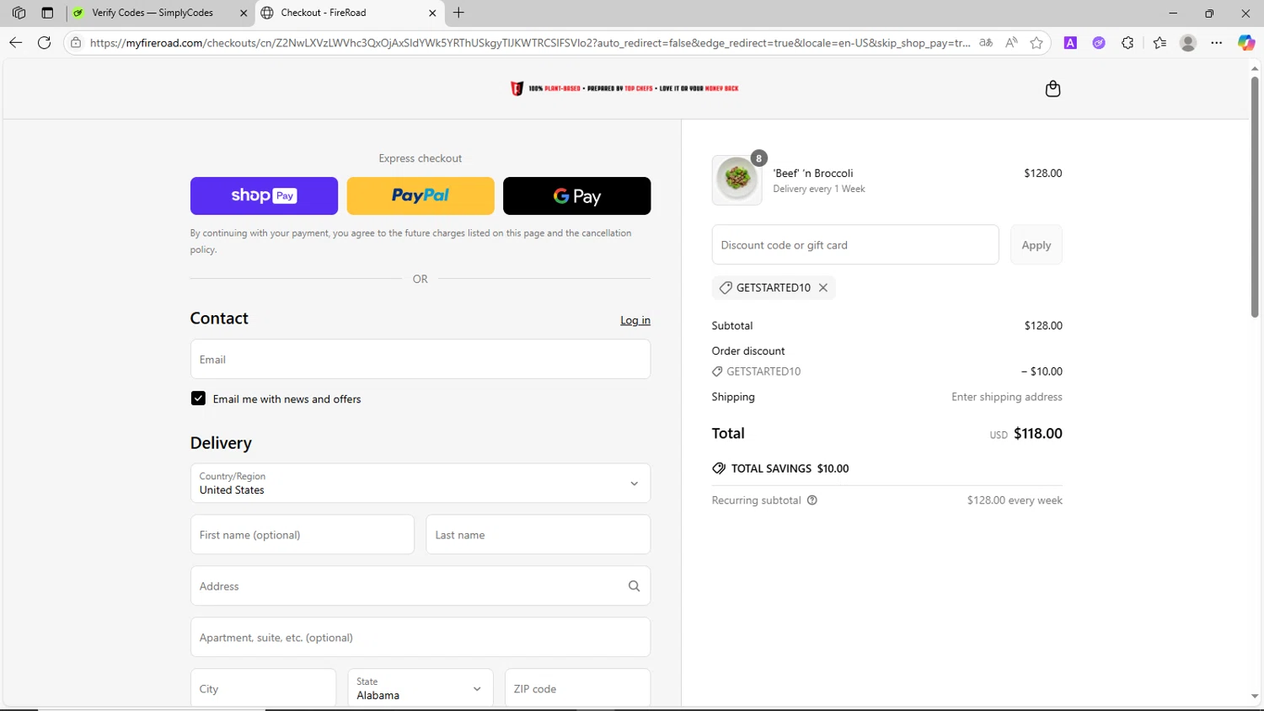Click the $128.00 every week text
1264x711 pixels.
[1015, 500]
